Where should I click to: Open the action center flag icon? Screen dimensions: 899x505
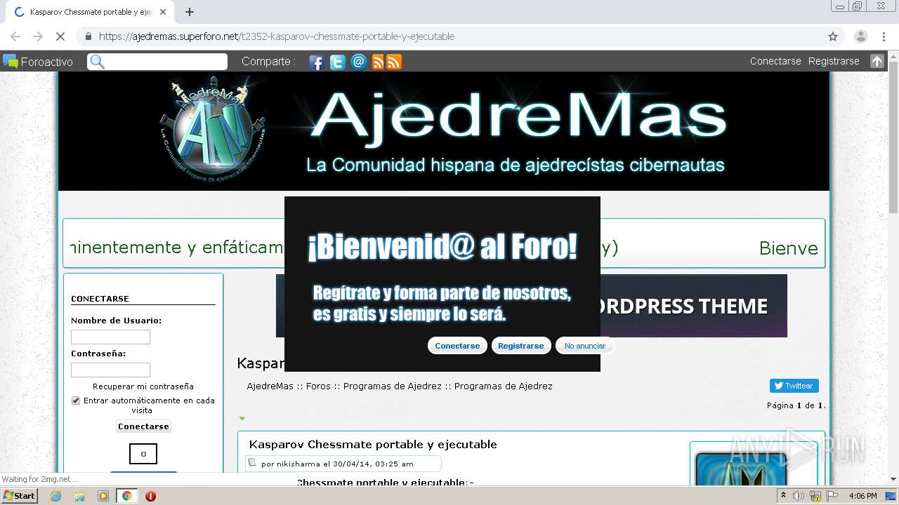tap(832, 496)
